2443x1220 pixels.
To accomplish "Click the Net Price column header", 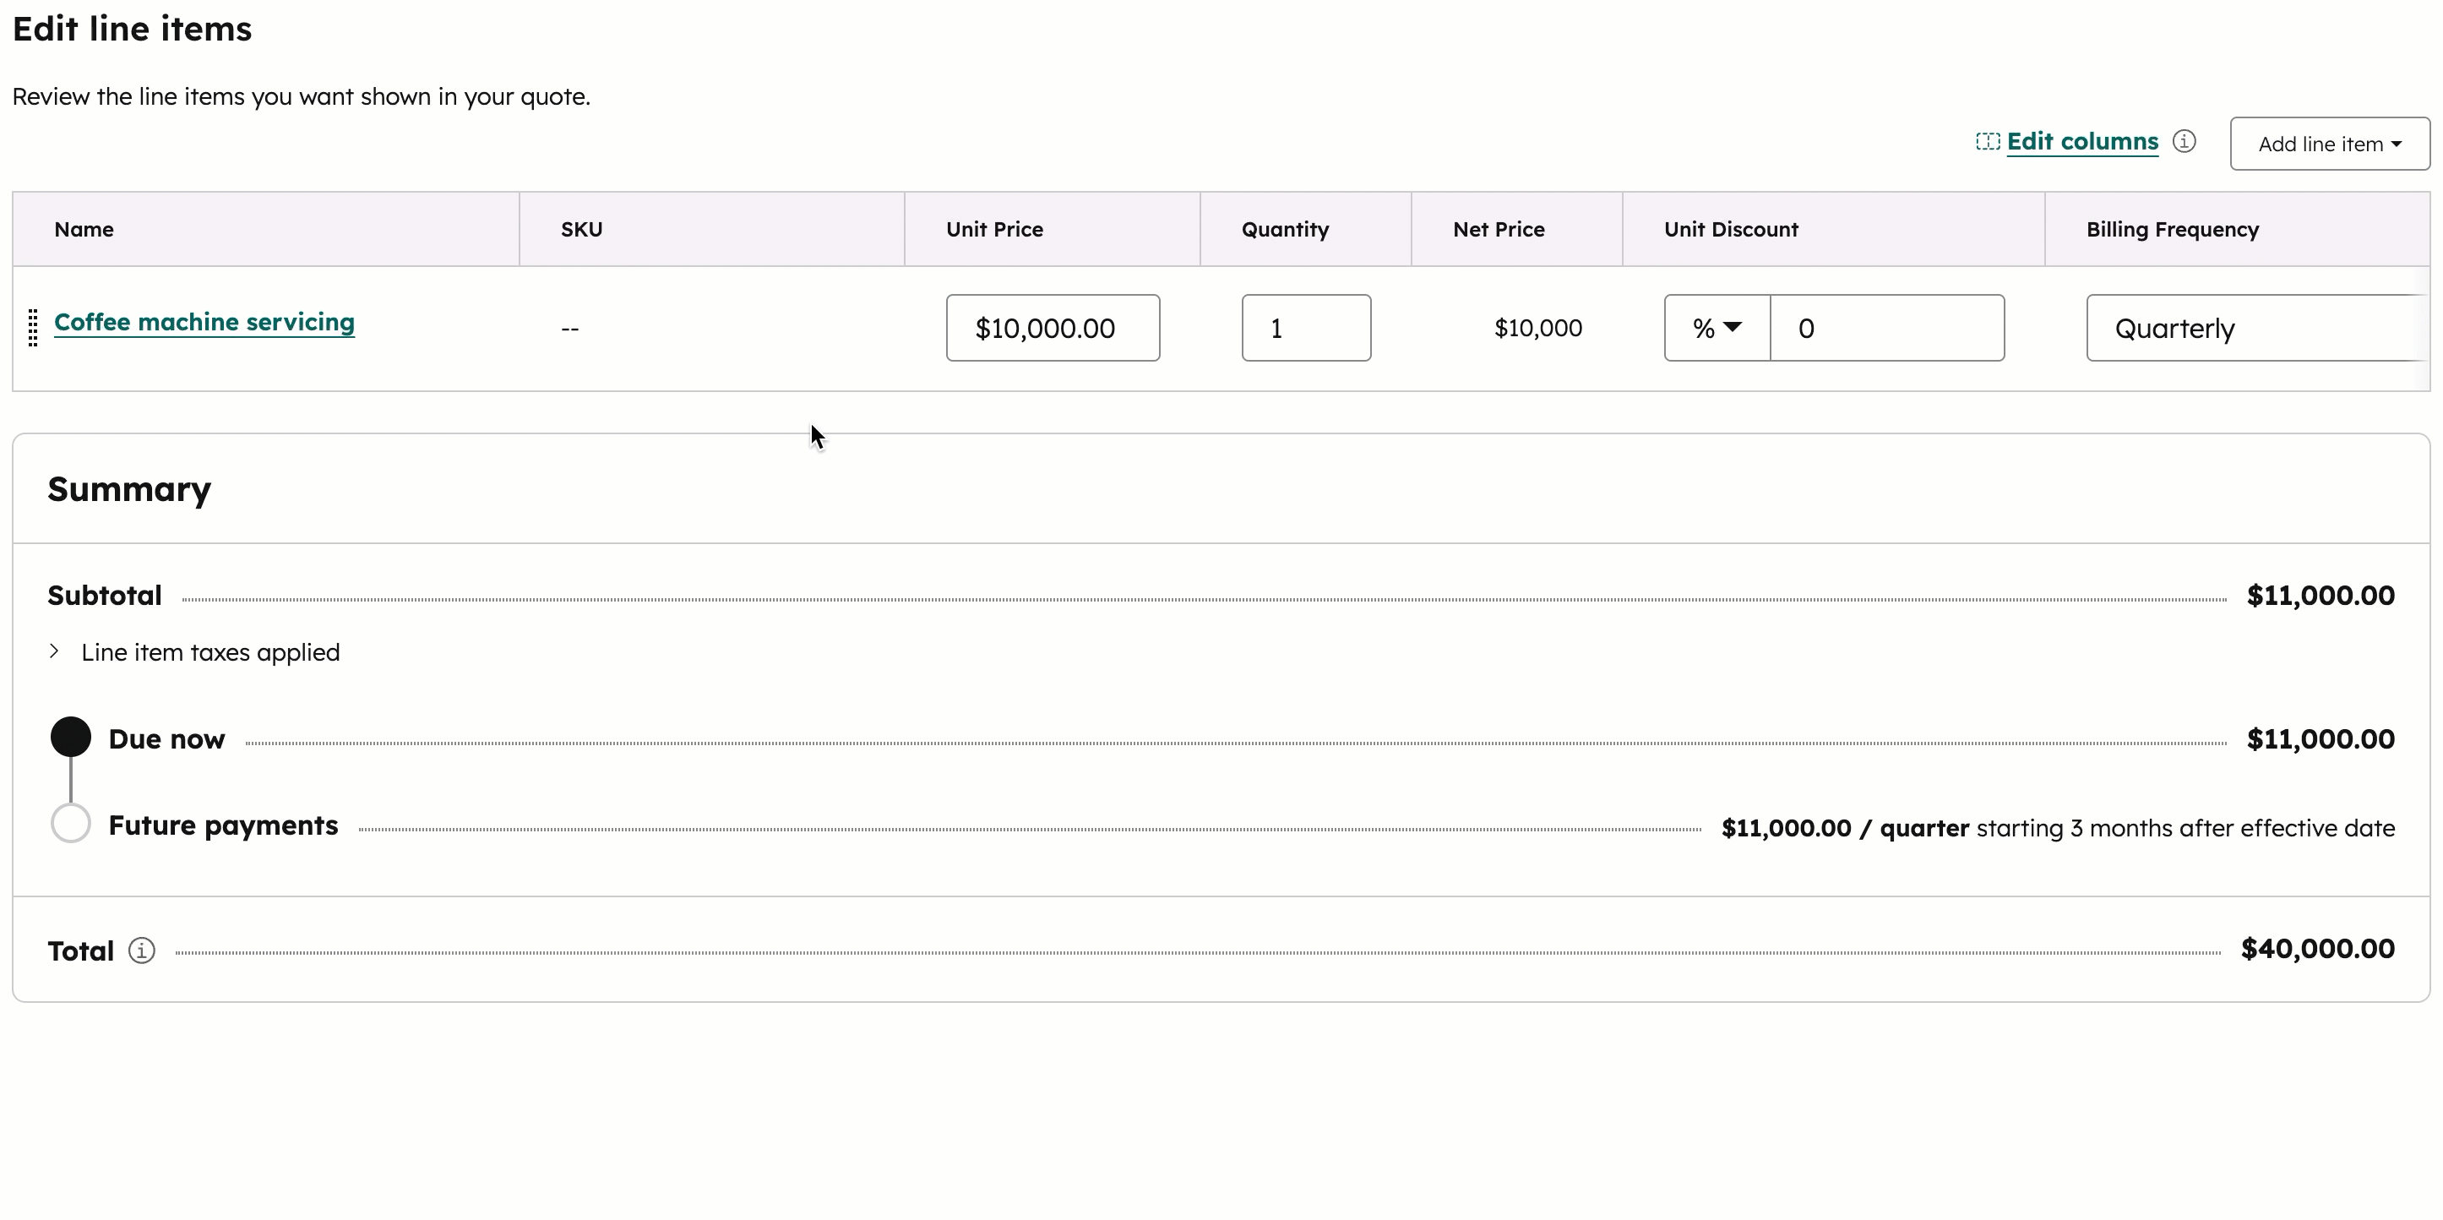I will pos(1499,229).
